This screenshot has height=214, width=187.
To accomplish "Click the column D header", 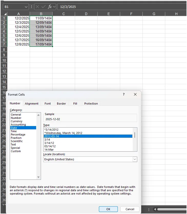I will pyautogui.click(x=86, y=14).
